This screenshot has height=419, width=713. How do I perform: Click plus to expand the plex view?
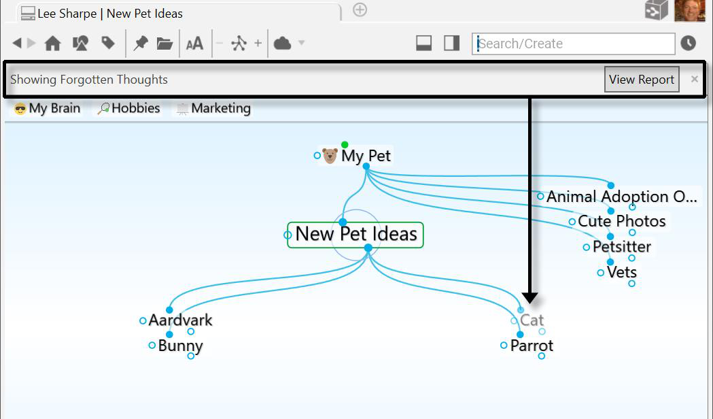pyautogui.click(x=258, y=44)
